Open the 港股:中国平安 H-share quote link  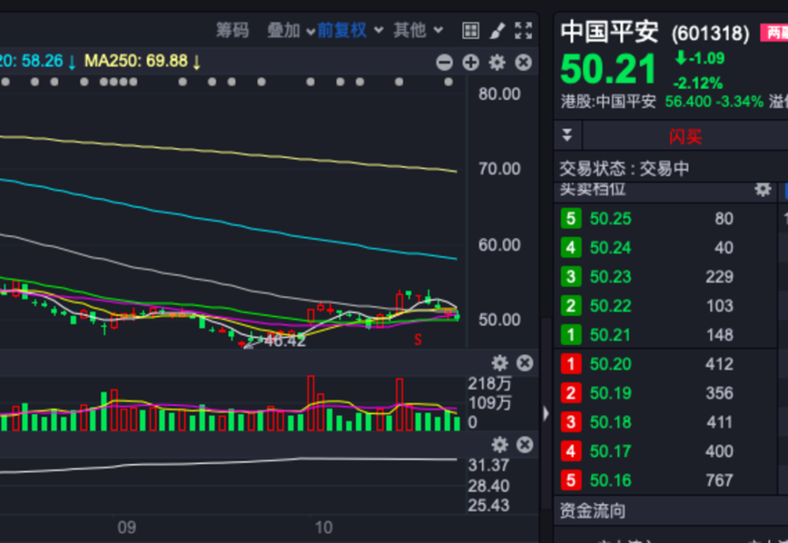coord(608,102)
